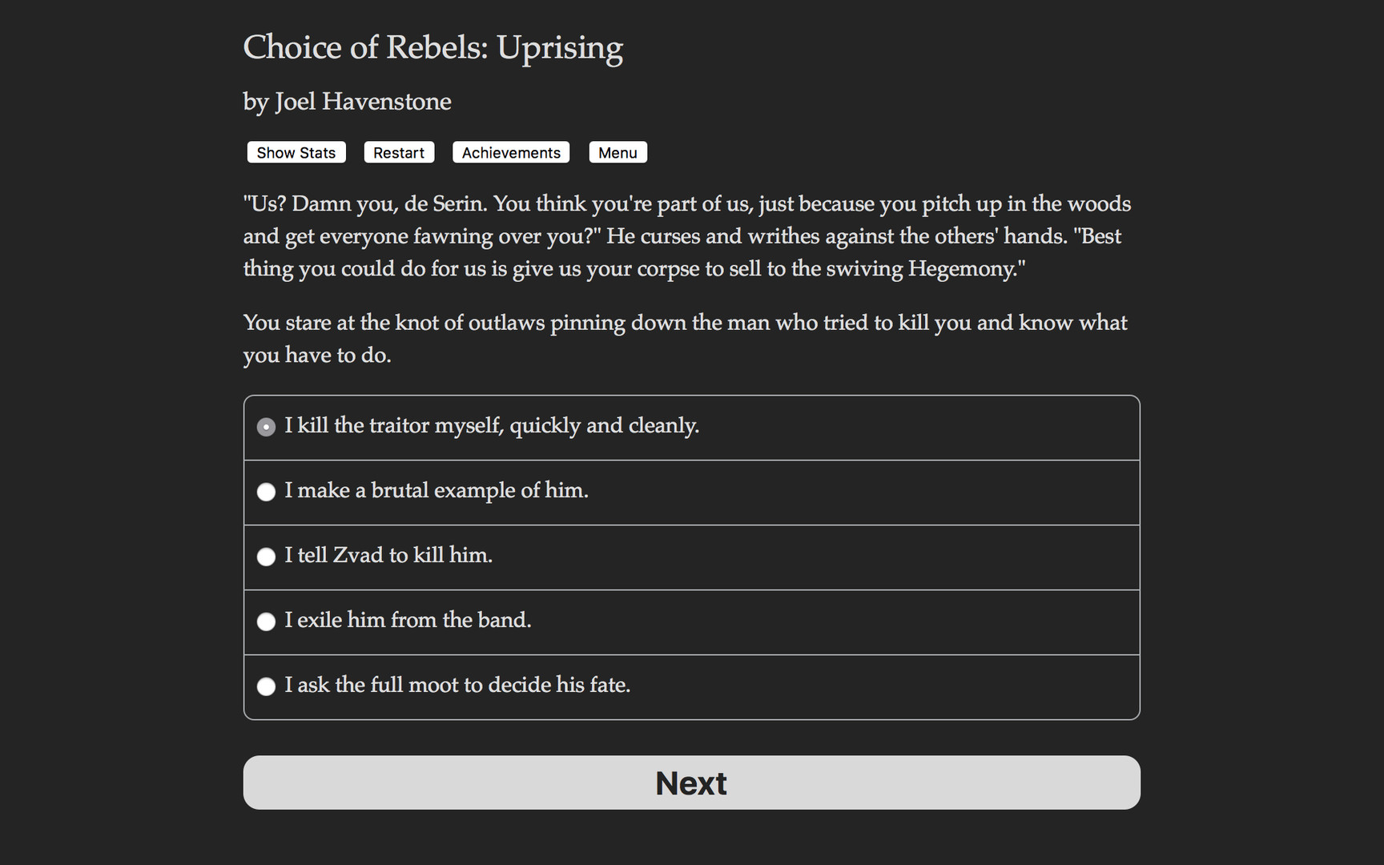Image resolution: width=1384 pixels, height=865 pixels.
Task: Click the moot decision choice row
Action: pyautogui.click(x=561, y=686)
